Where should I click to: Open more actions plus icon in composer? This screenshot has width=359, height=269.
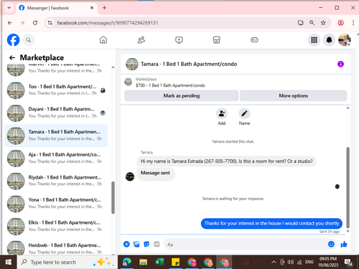point(126,244)
